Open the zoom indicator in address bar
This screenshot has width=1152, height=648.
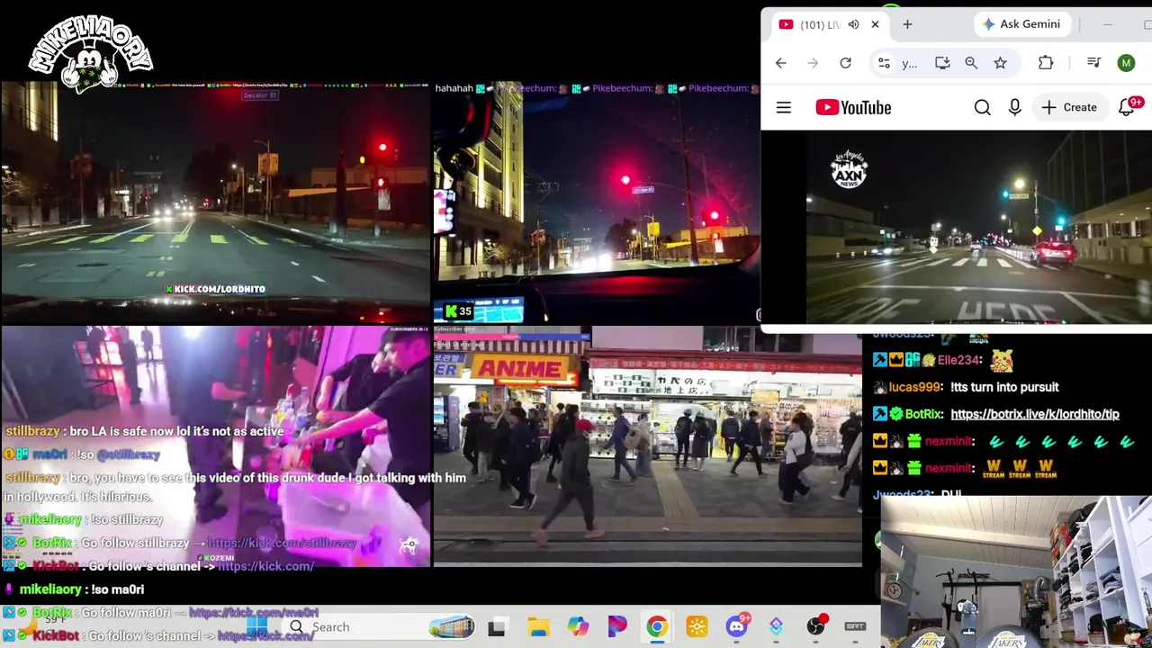(971, 63)
